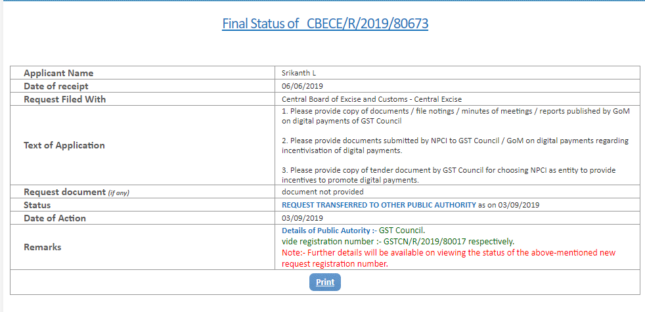The width and height of the screenshot is (645, 312).
Task: Click the red Note about further details
Action: (449, 257)
